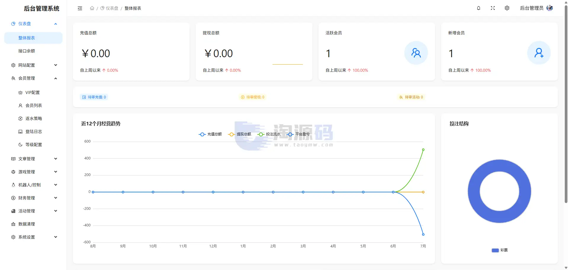Collapse the 会员管理 menu
Screen dimensions: 568x270
[33, 78]
